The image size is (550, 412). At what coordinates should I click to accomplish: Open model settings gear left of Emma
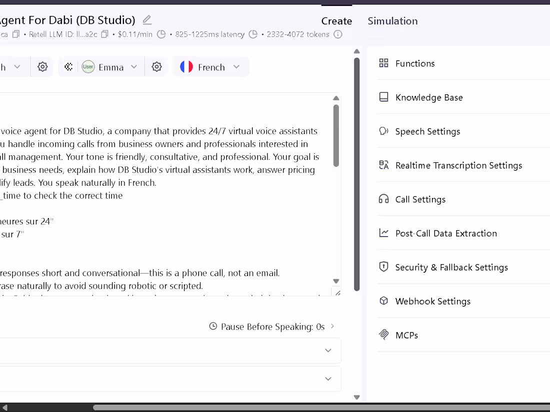pyautogui.click(x=42, y=66)
